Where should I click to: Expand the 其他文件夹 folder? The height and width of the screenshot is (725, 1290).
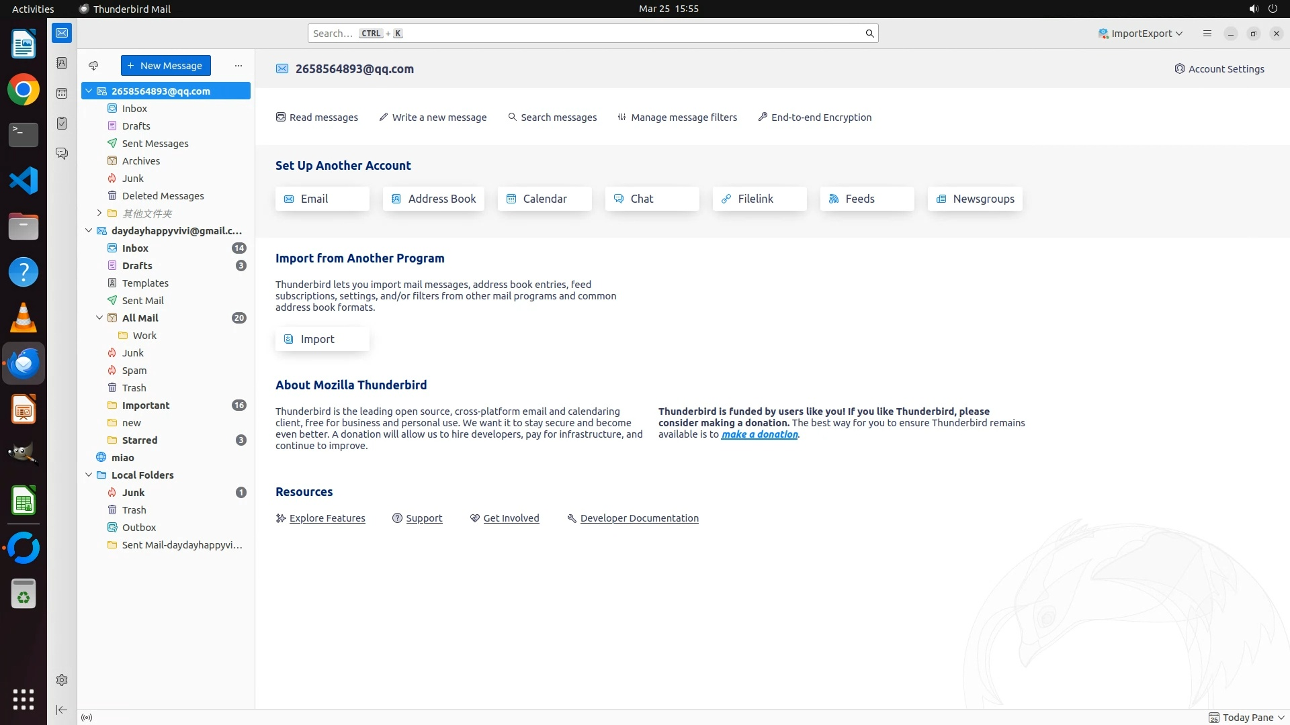[x=99, y=213]
